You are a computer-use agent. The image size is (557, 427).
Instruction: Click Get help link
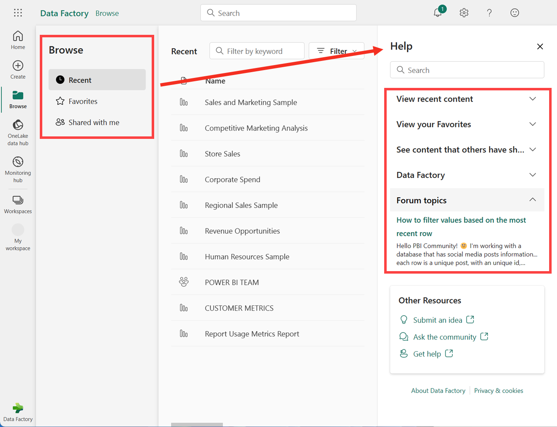[x=426, y=354]
